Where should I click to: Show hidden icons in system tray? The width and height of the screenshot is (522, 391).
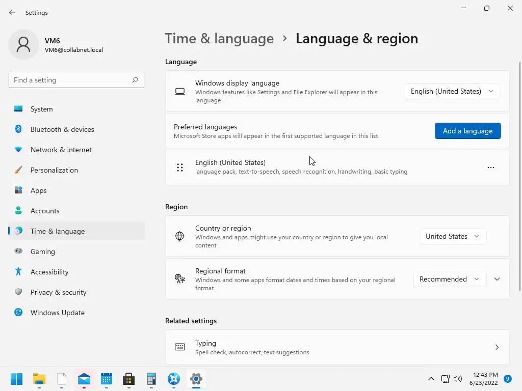pyautogui.click(x=431, y=379)
